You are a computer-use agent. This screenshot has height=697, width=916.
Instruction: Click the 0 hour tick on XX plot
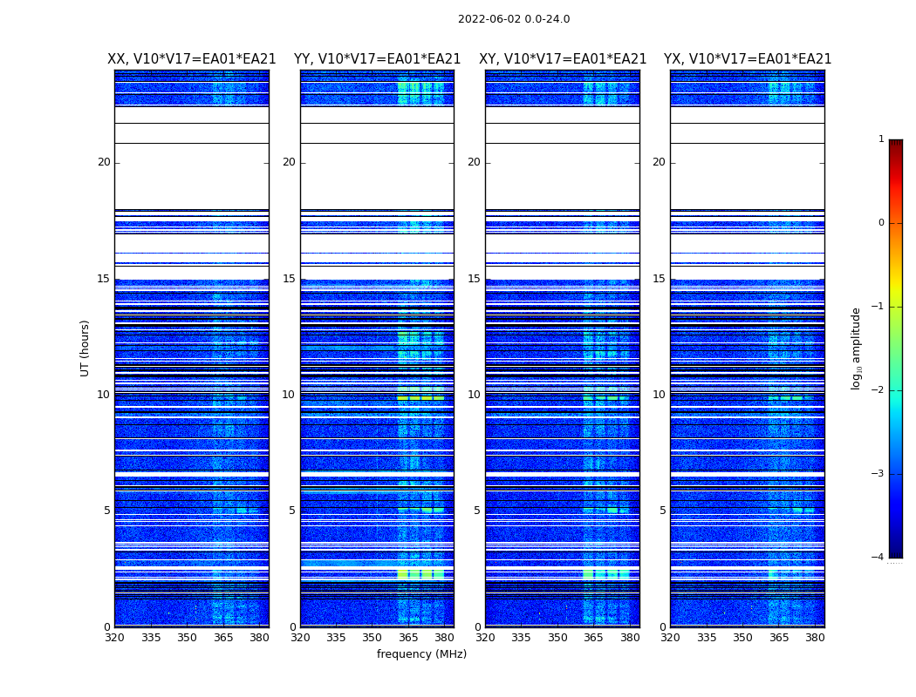point(107,627)
